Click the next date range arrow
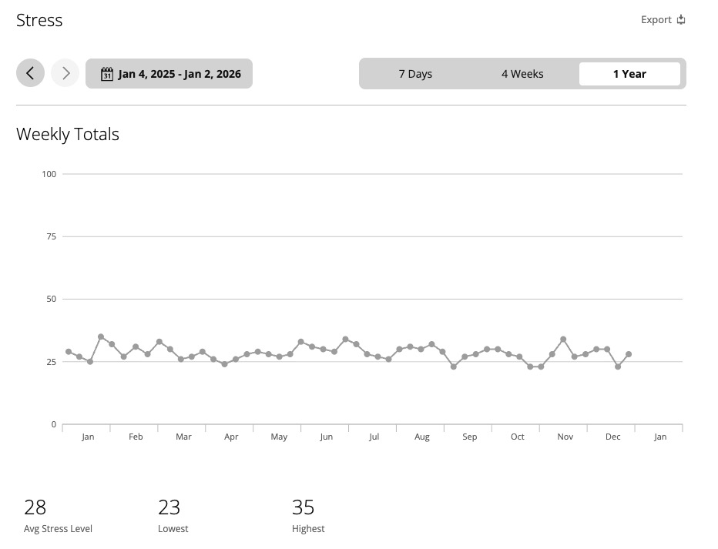 point(65,73)
